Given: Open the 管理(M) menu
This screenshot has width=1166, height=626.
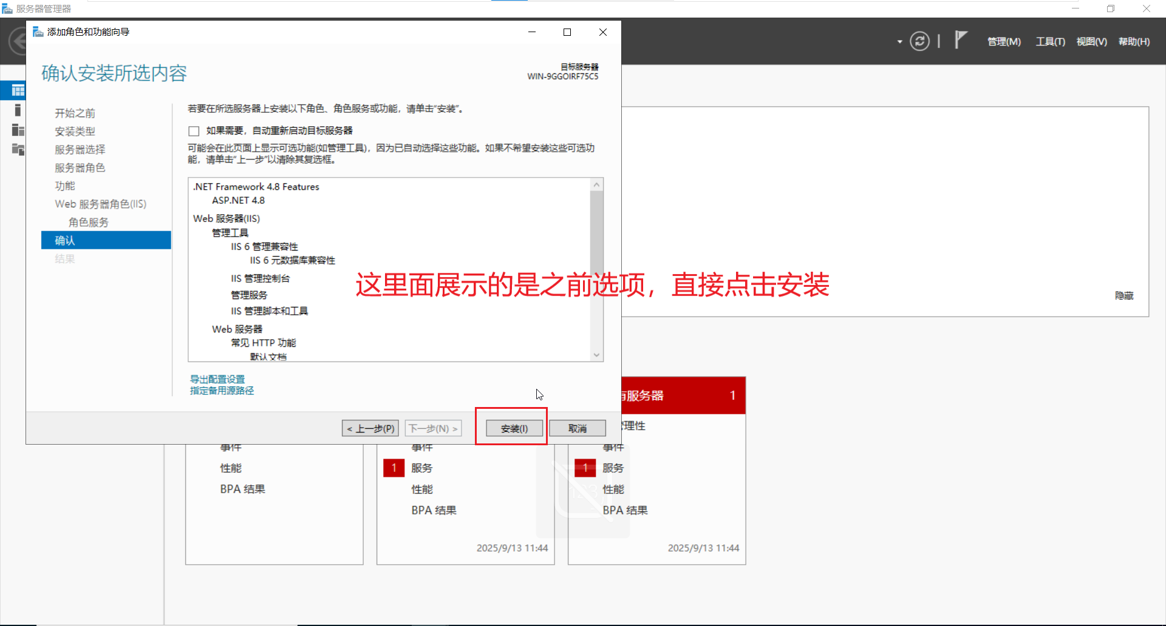Looking at the screenshot, I should tap(1003, 41).
